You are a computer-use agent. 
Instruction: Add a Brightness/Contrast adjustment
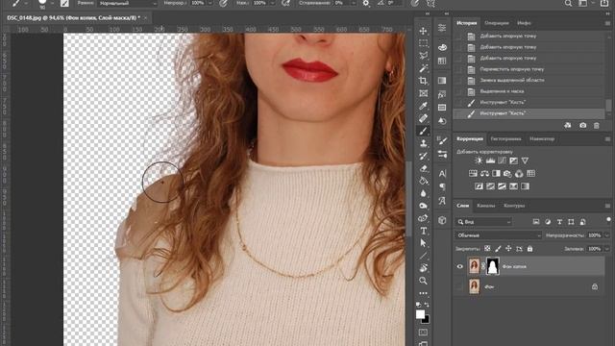pos(479,161)
